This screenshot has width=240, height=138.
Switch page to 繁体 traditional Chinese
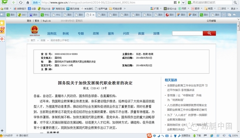pyautogui.click(x=37, y=21)
